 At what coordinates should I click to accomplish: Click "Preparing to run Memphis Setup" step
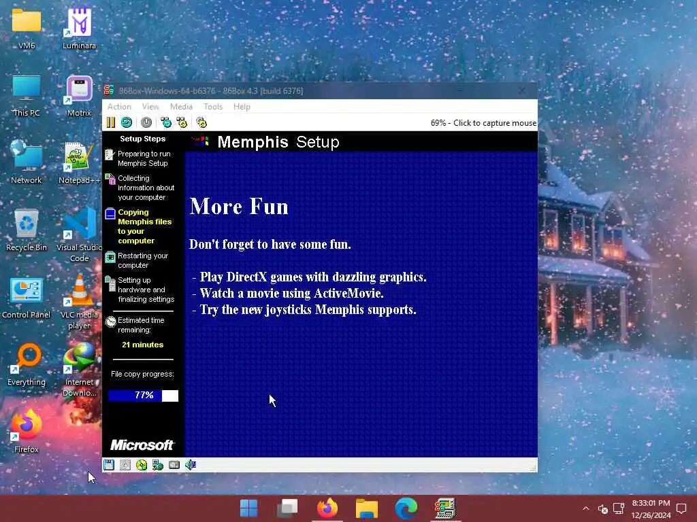click(x=144, y=158)
